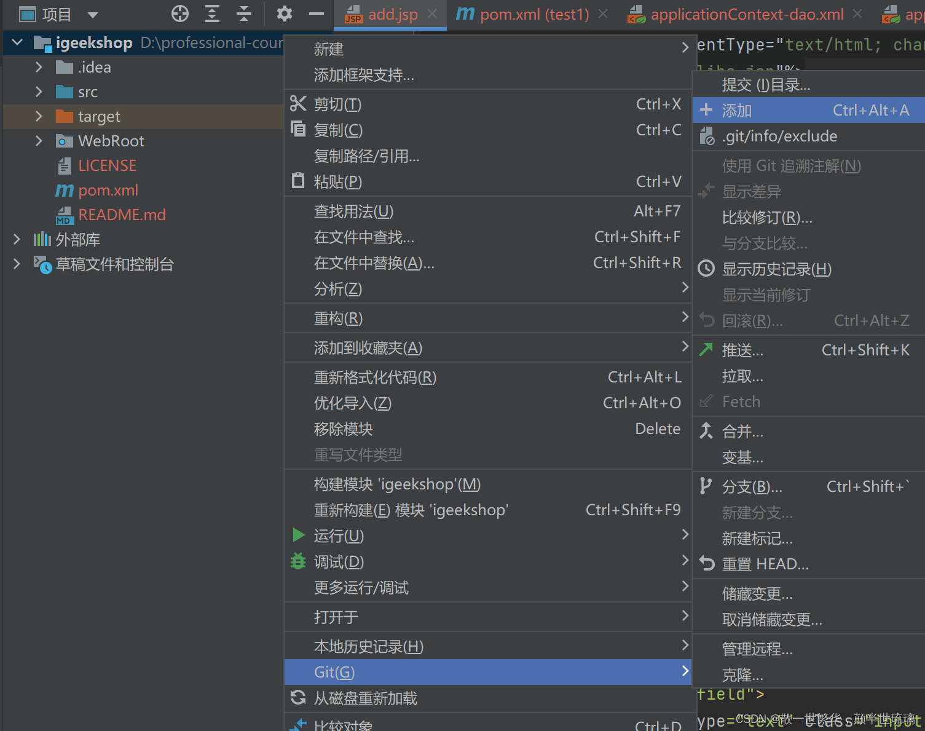Image resolution: width=925 pixels, height=731 pixels.
Task: Click the branch icon beside 分支(B)...
Action: coord(706,486)
